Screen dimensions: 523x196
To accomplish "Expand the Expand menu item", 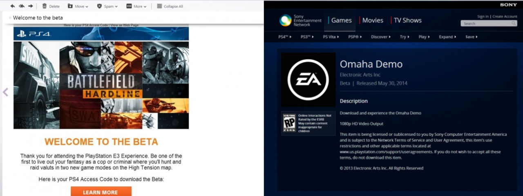I will pyautogui.click(x=448, y=37).
